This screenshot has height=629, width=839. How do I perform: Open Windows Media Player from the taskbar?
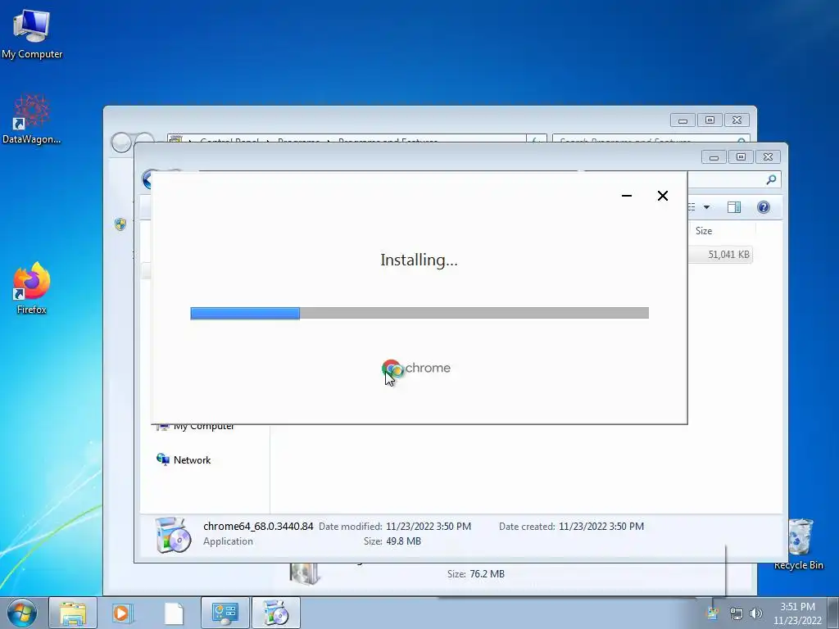tap(123, 613)
